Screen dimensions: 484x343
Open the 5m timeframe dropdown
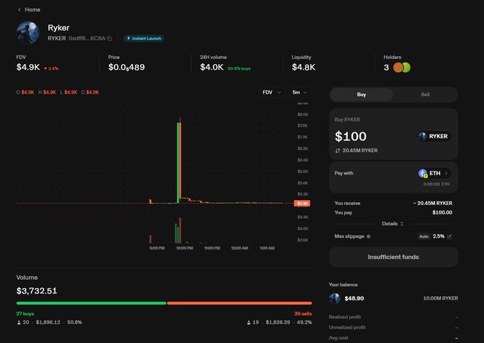[x=300, y=93]
